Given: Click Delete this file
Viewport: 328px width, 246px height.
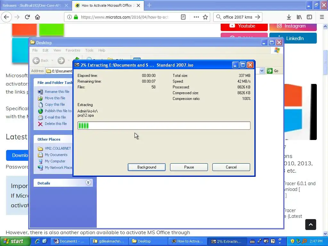Looking at the screenshot, I should click(56, 124).
